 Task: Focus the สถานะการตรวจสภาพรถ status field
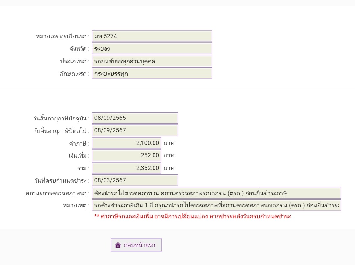tap(216, 193)
